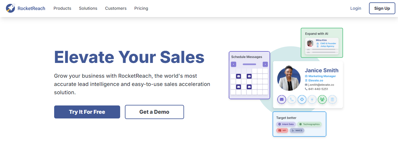Go to next month in Schedule Messages
This screenshot has width=398, height=161.
tap(265, 64)
